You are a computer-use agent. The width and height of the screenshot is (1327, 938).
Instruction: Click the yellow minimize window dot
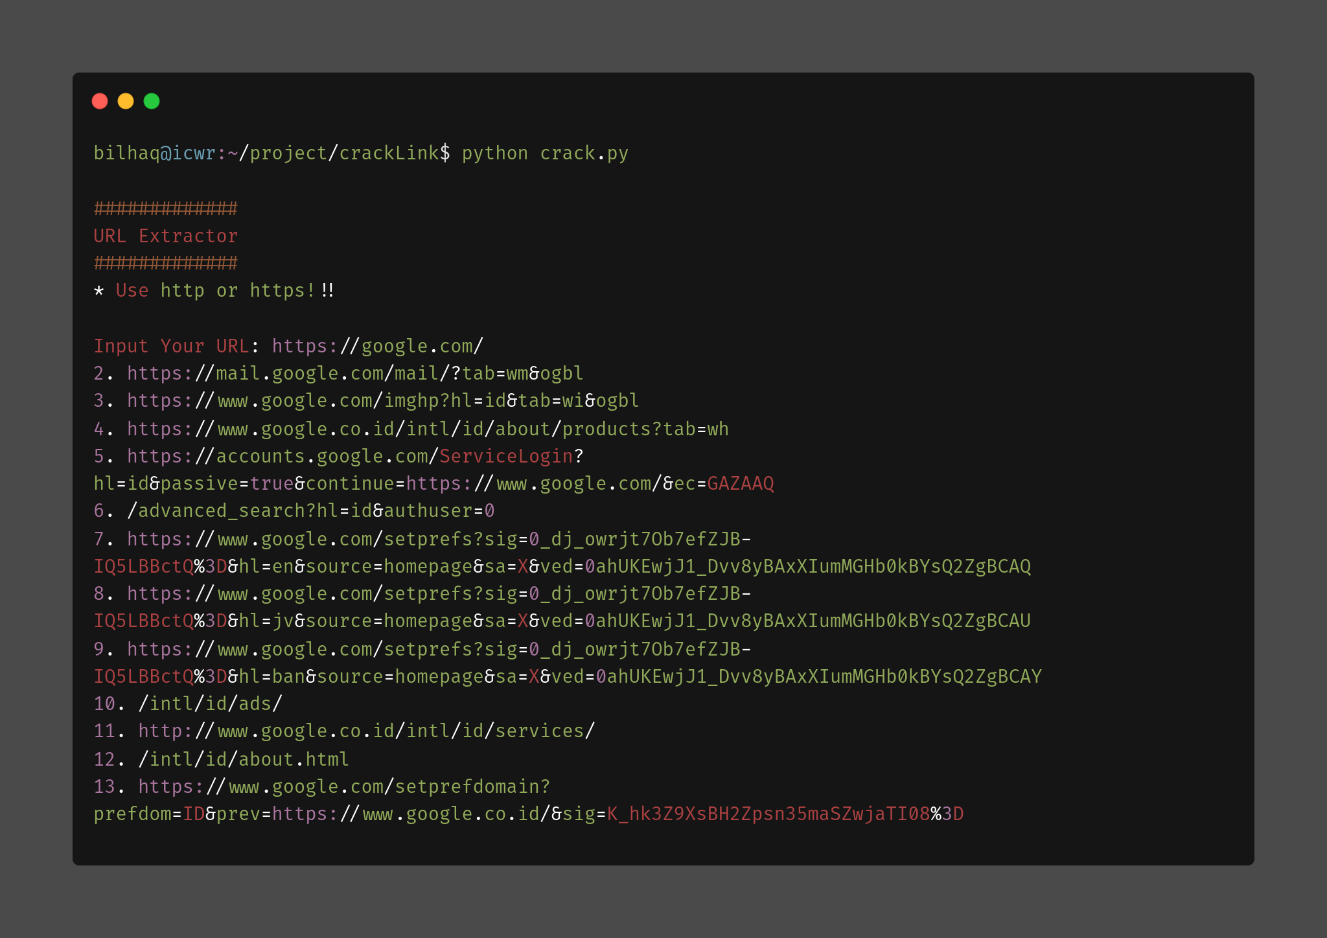tap(126, 101)
